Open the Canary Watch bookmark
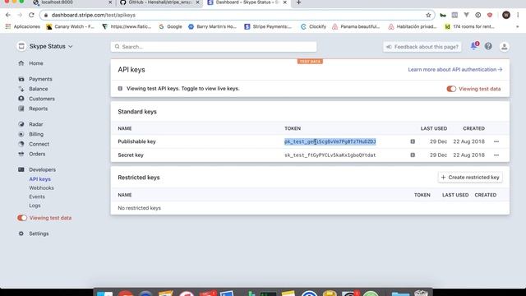Viewport: 526px width, 296px height. 71,26
